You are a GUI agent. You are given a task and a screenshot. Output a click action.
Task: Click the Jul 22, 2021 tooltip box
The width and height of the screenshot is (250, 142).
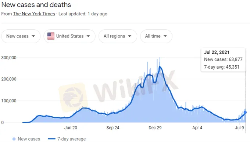(223, 60)
